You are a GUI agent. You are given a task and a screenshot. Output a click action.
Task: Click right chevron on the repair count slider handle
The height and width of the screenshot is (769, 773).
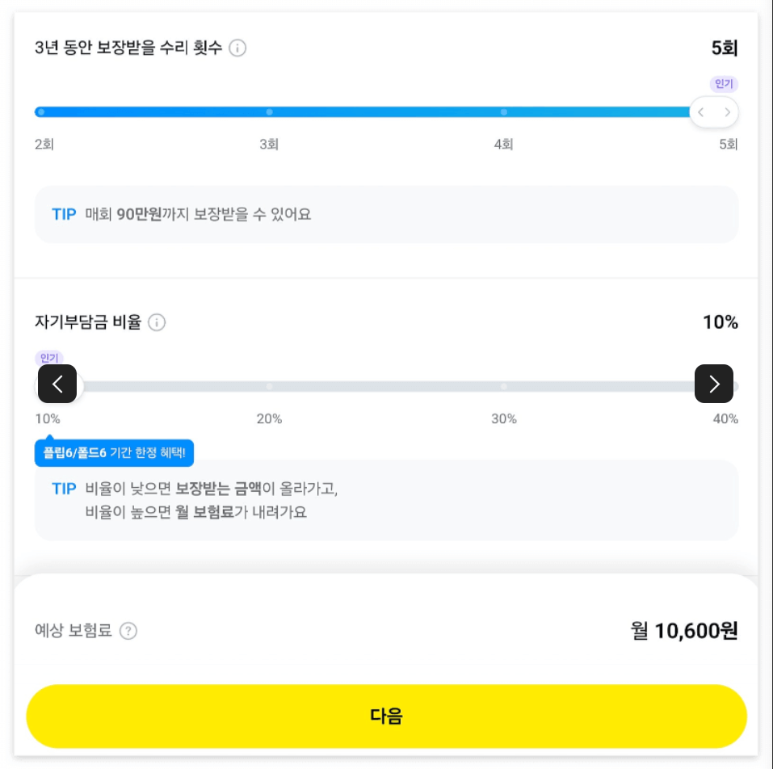point(728,112)
